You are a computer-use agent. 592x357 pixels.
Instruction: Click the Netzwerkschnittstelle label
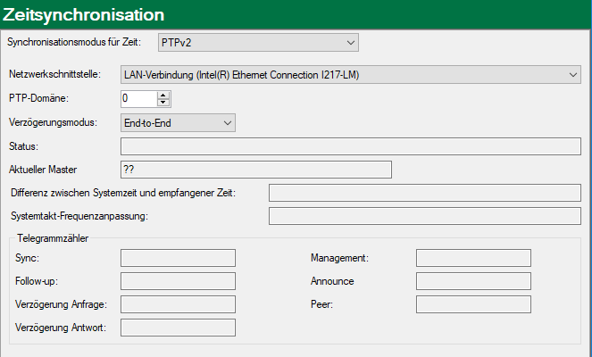[60, 74]
